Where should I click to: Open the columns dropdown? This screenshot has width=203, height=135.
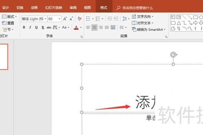pyautogui.click(x=123, y=27)
